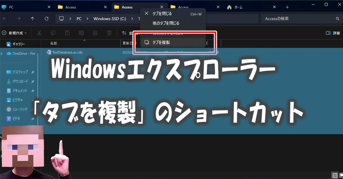Sort by the 名前 column header
The width and height of the screenshot is (343, 179).
pos(54,43)
